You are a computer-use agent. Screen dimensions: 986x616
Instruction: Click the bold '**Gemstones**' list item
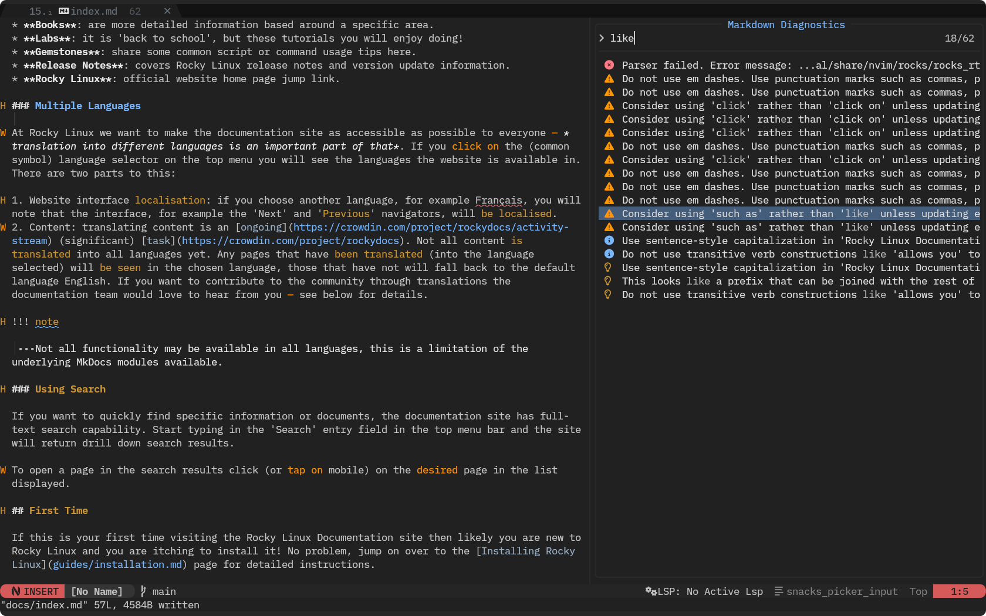[x=62, y=52]
